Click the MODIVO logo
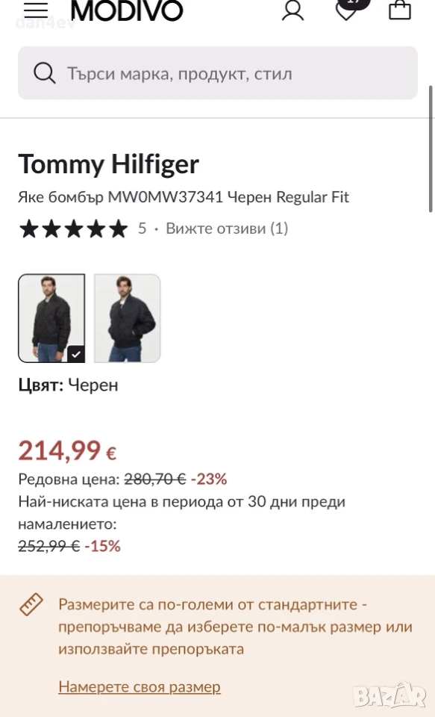The width and height of the screenshot is (435, 717). point(127,10)
